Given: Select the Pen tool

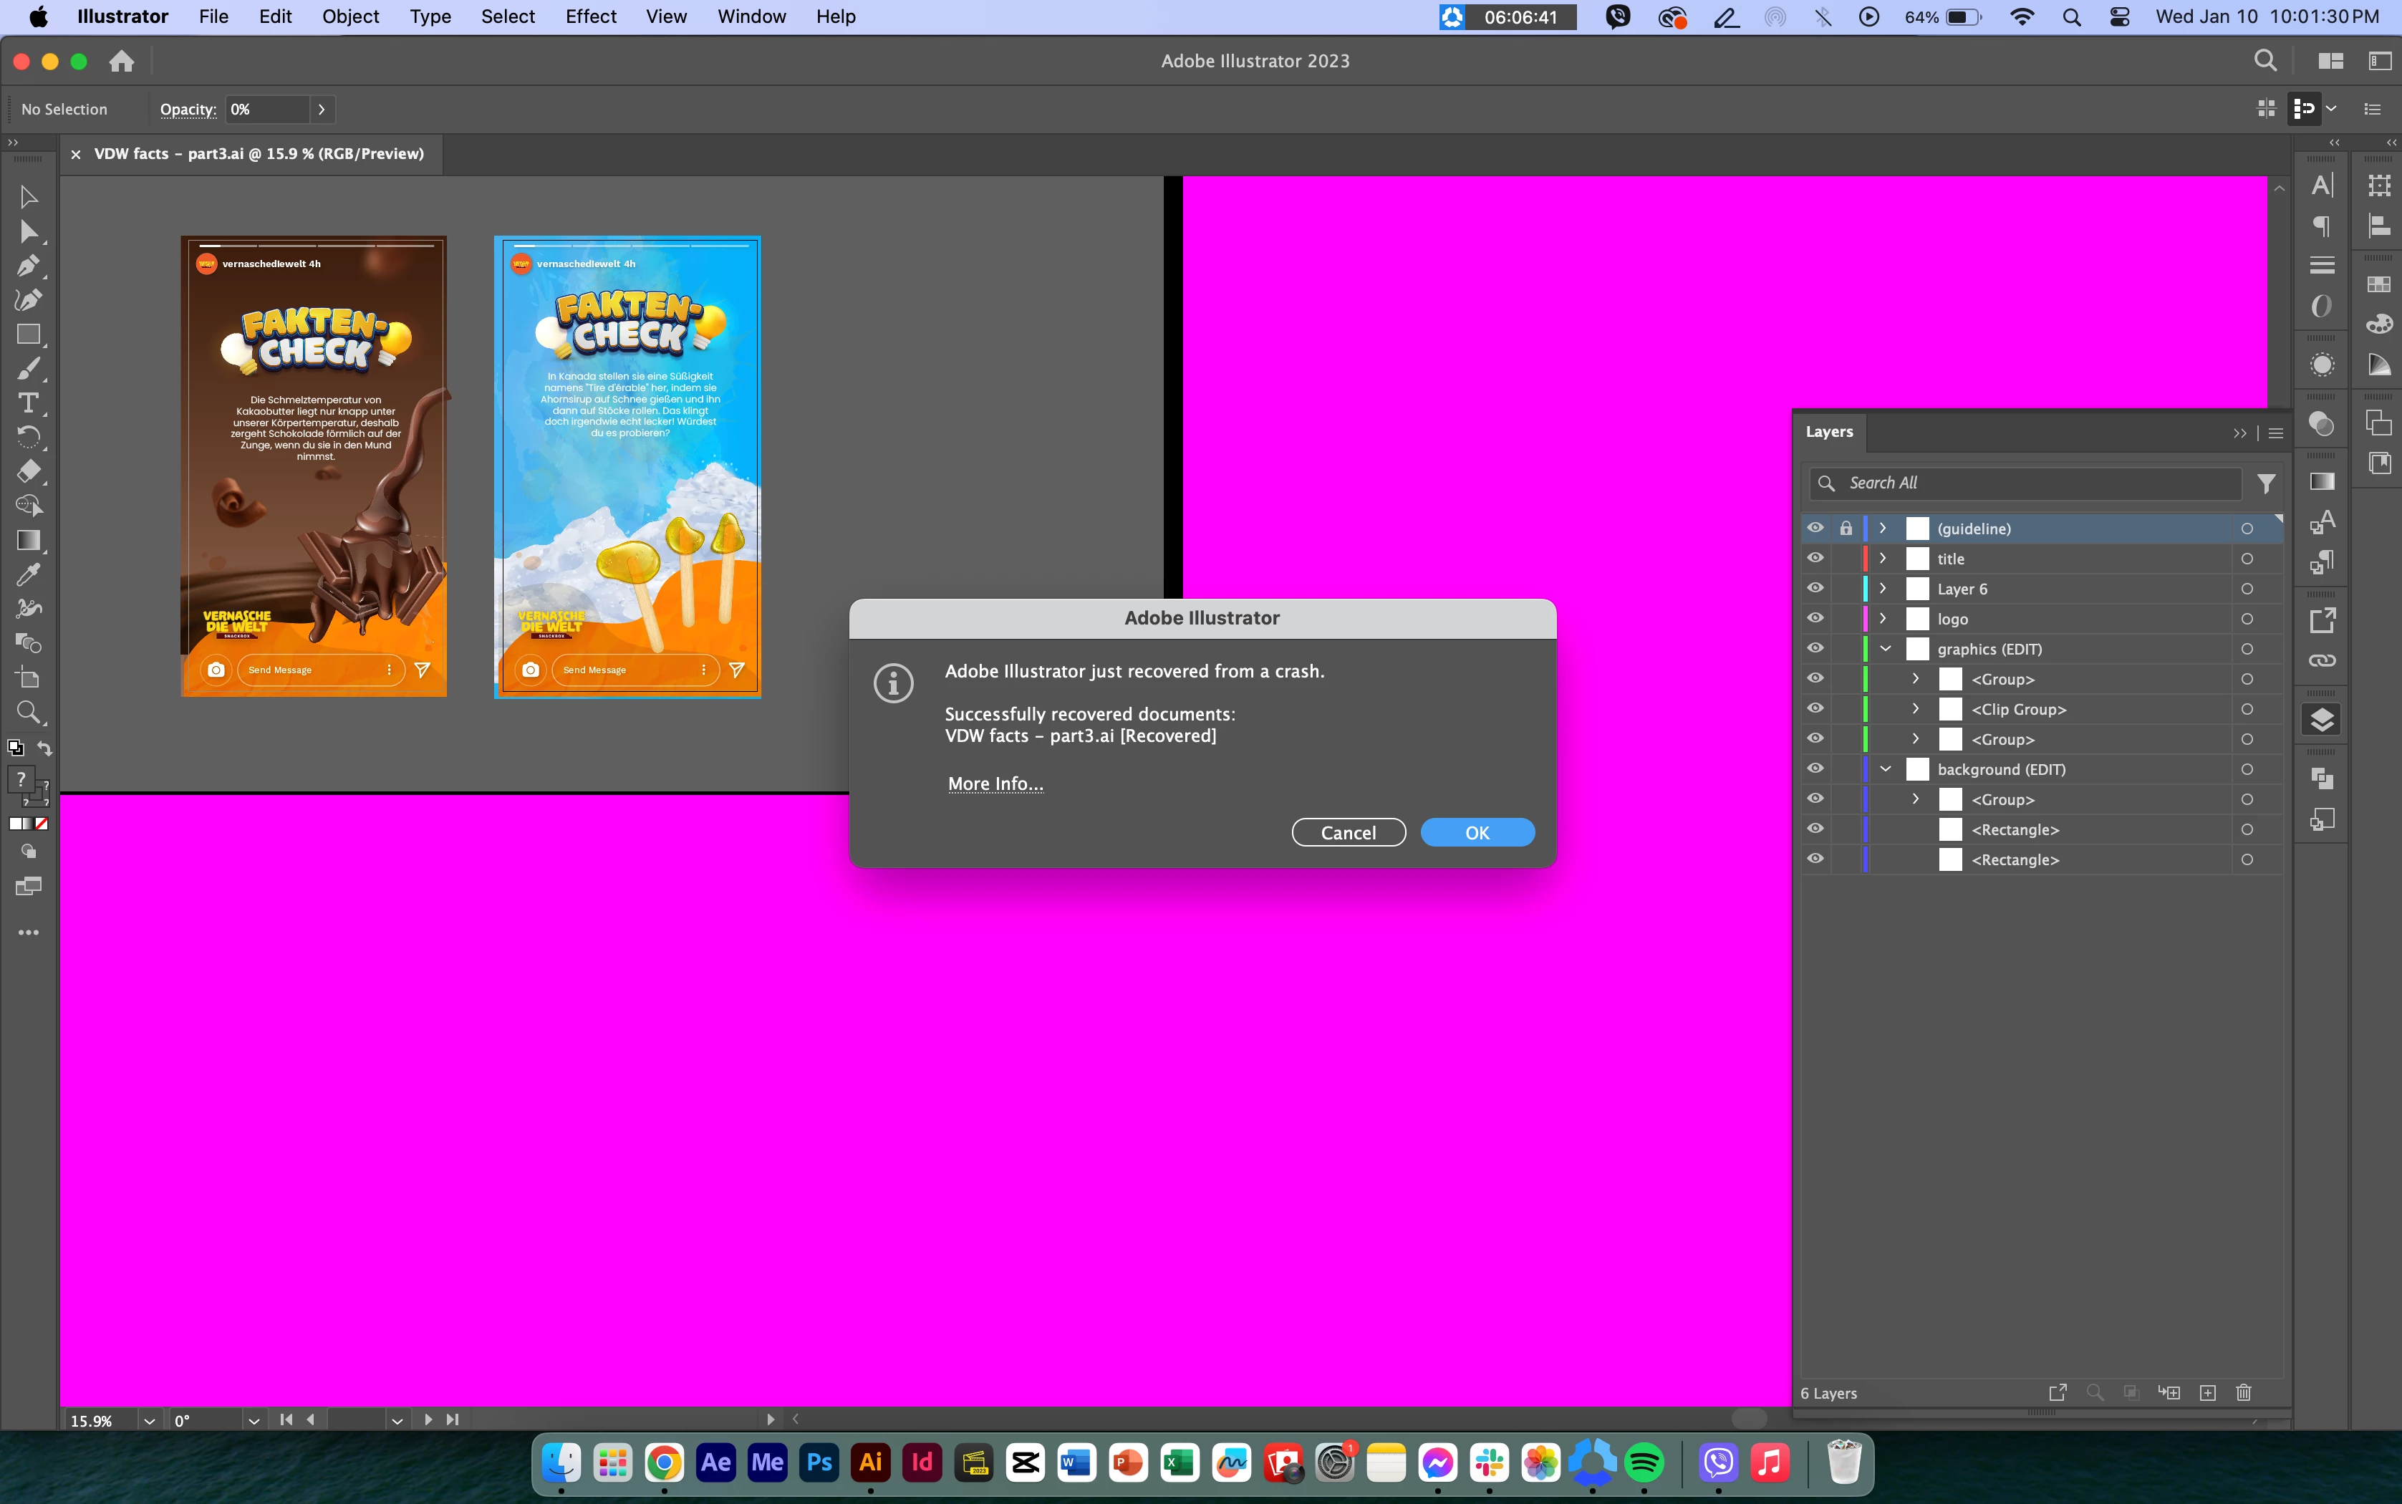Looking at the screenshot, I should tap(28, 266).
